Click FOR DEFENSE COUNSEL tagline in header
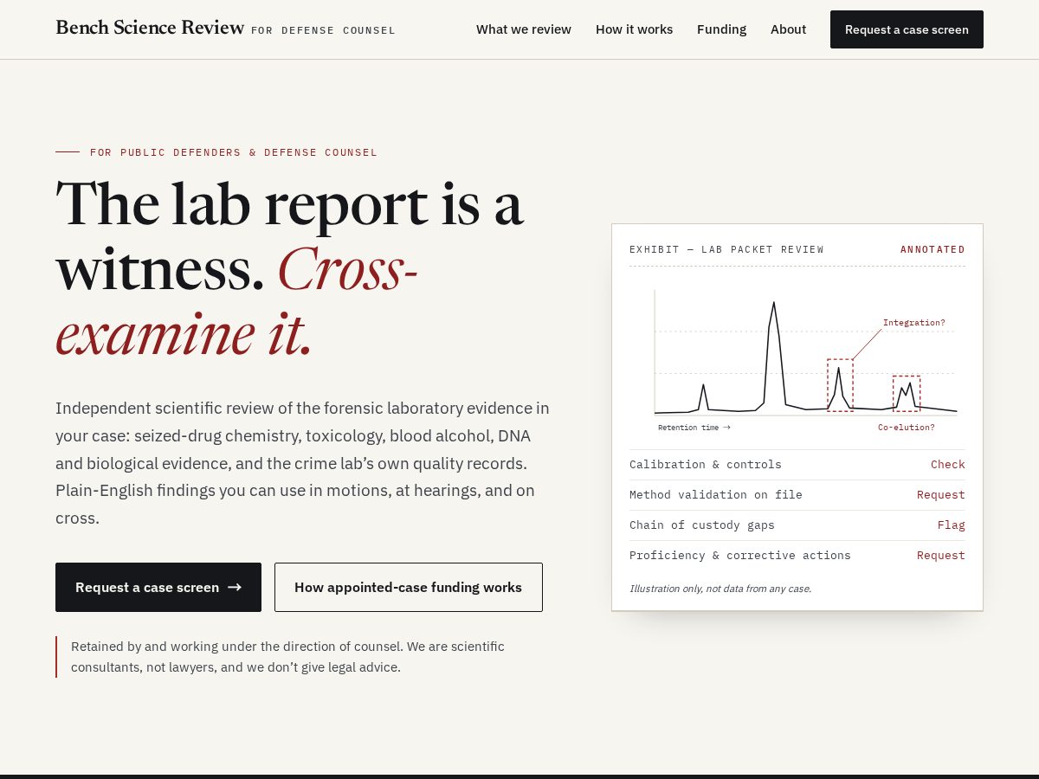This screenshot has width=1039, height=779. point(323,30)
